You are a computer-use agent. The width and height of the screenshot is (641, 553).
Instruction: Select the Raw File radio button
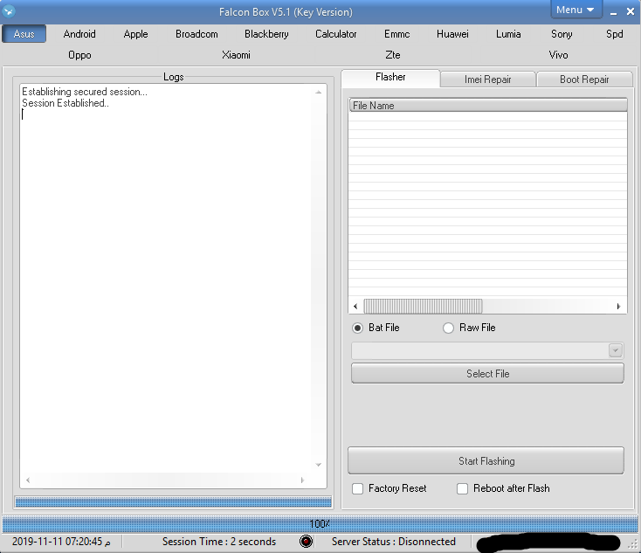click(449, 328)
